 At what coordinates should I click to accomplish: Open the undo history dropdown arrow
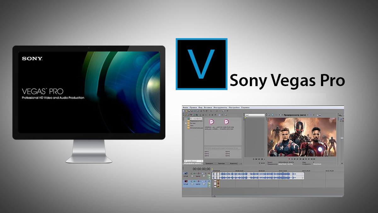214,110
